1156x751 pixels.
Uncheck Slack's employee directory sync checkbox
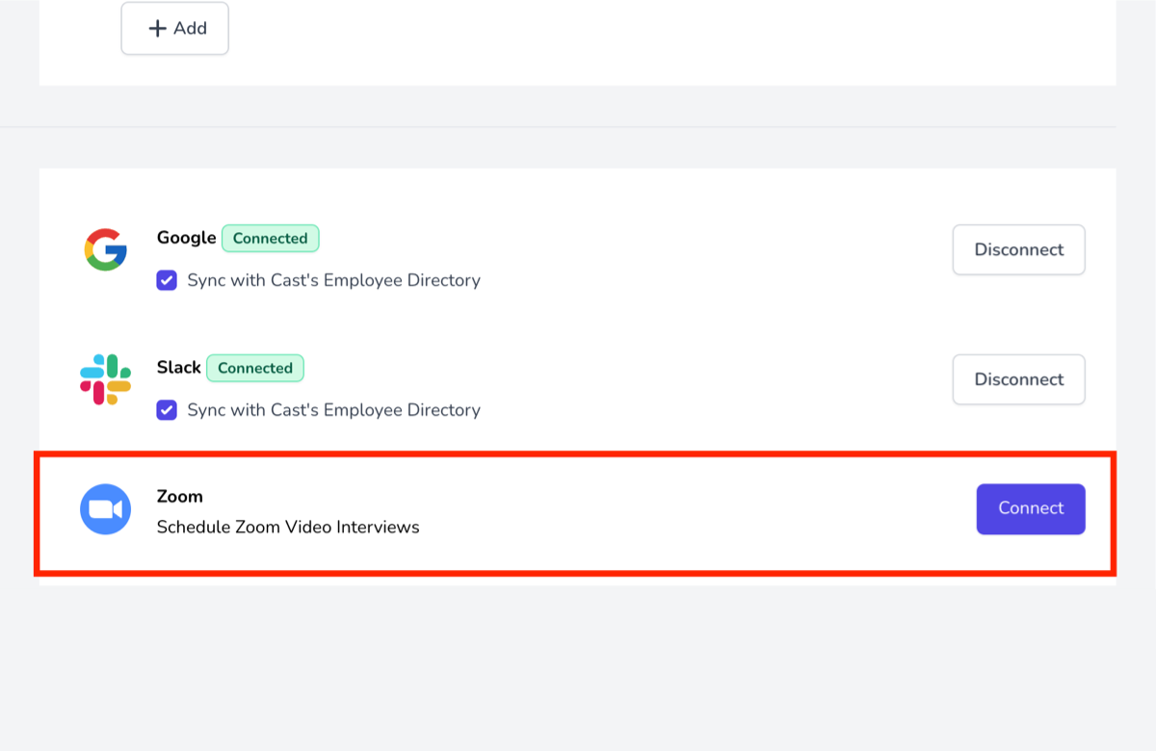pos(167,410)
